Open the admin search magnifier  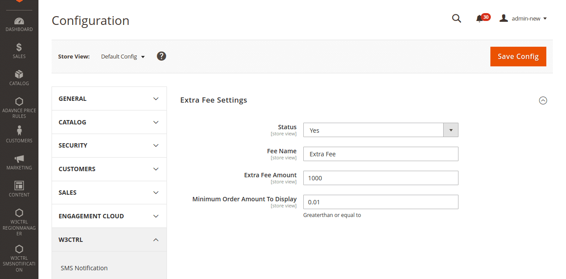click(456, 18)
